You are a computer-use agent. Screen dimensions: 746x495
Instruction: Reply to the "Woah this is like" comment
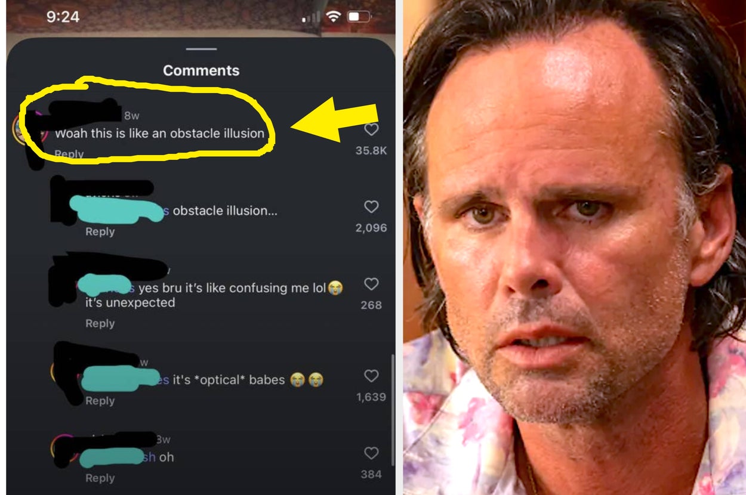click(69, 154)
